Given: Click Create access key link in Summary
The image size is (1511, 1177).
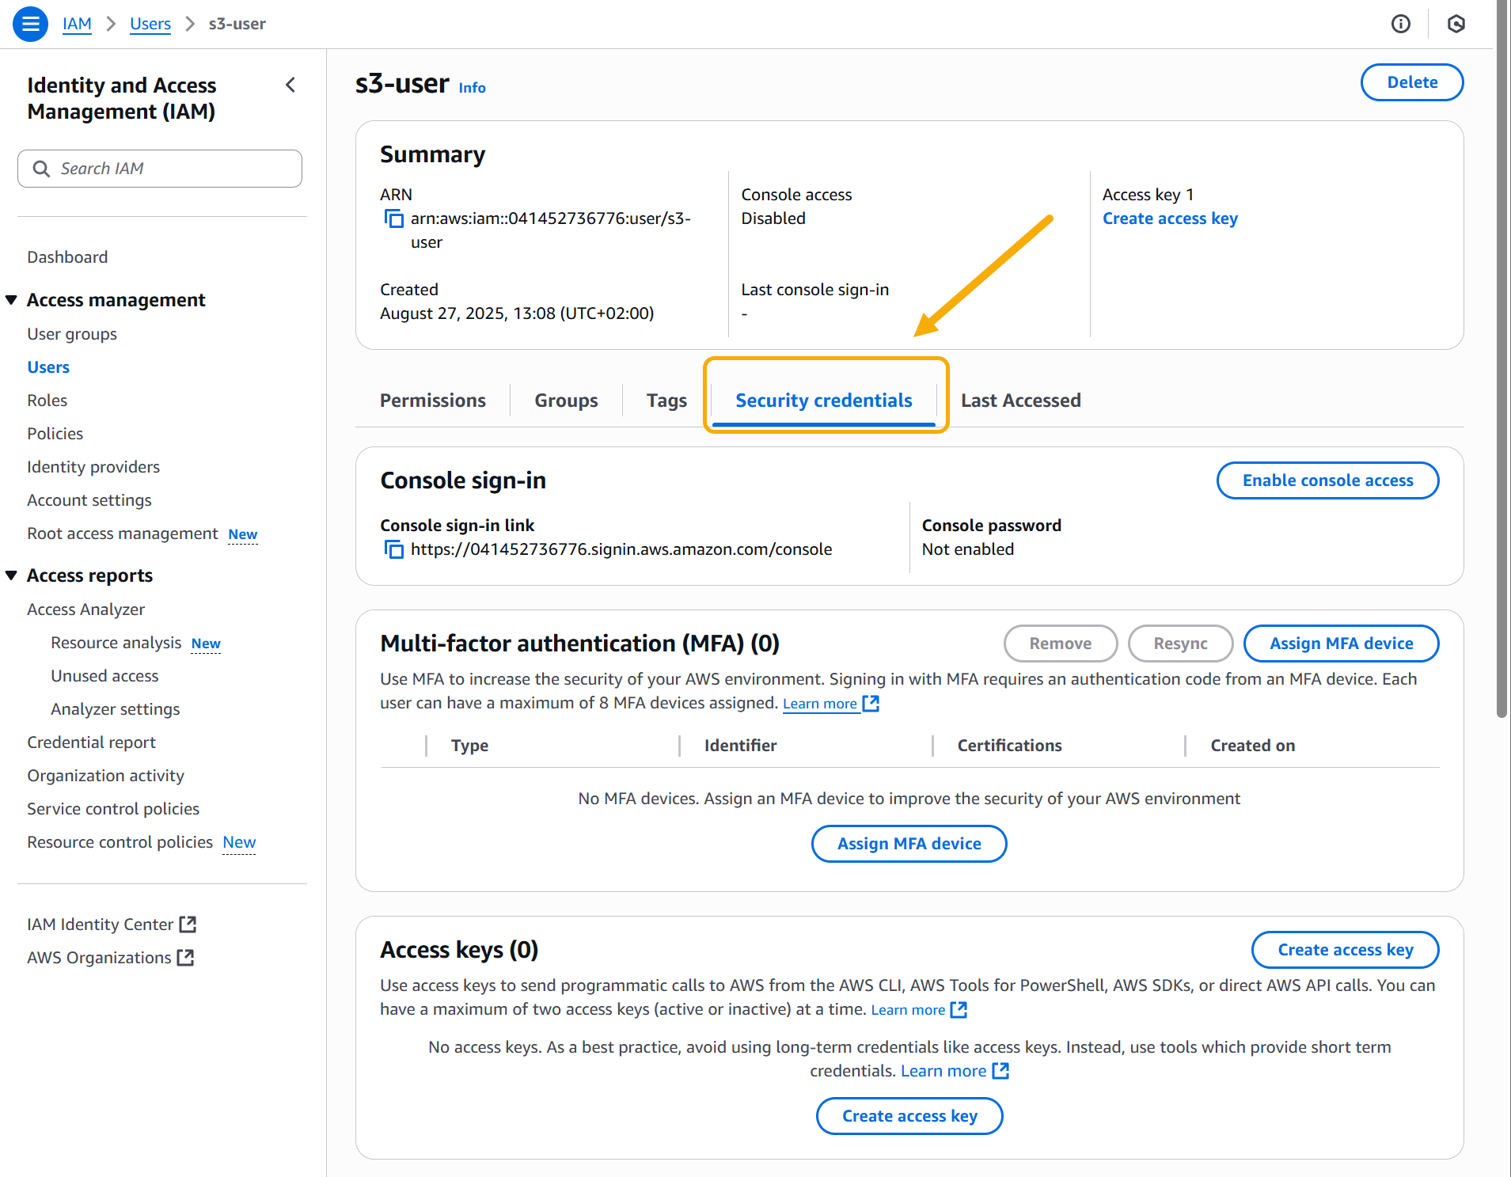Looking at the screenshot, I should tap(1170, 218).
